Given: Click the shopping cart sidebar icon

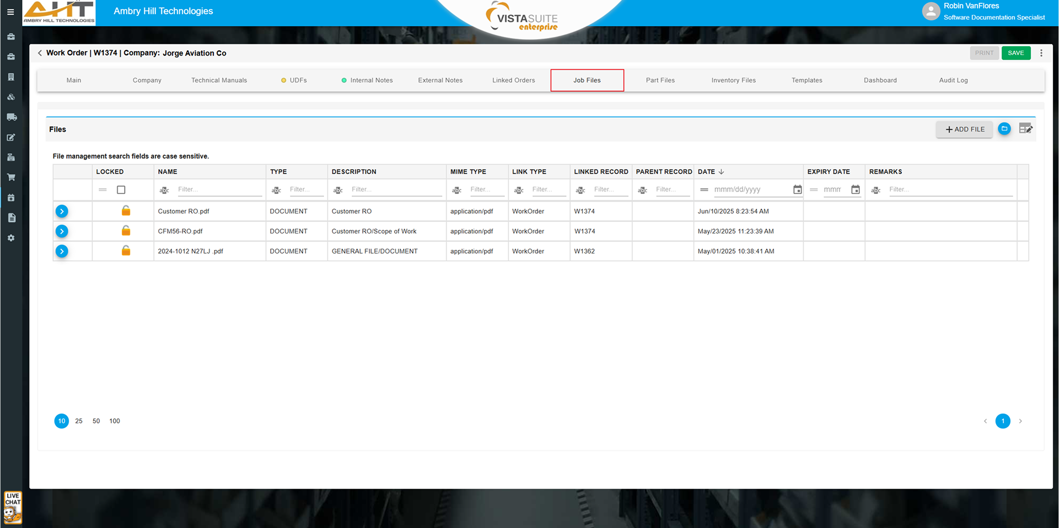Looking at the screenshot, I should (x=10, y=177).
